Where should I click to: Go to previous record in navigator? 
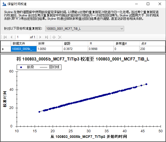[x=11, y=37]
